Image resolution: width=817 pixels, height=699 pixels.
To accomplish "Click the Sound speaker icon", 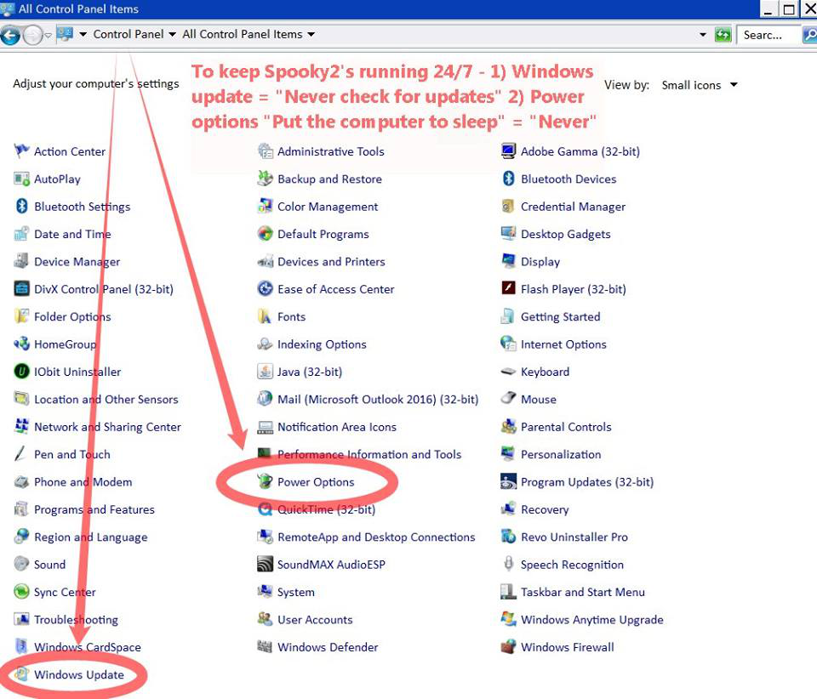I will [x=21, y=564].
